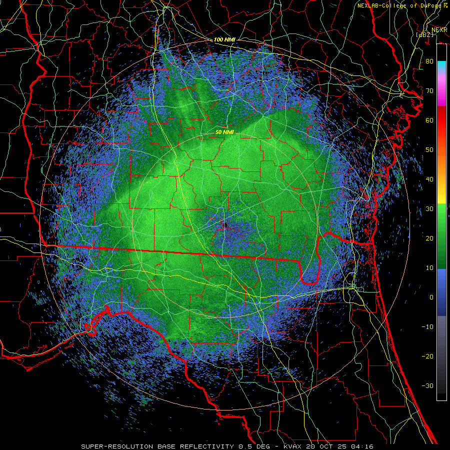Click the 30 value on the color scale

(429, 209)
